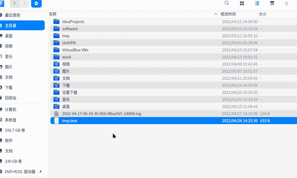Image resolution: width=297 pixels, height=178 pixels.
Task: Switch to list view
Action: pyautogui.click(x=257, y=4)
